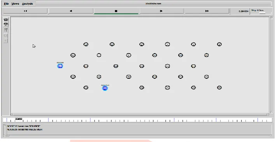Image resolution: width=275 pixels, height=142 pixels.
Task: Select node 11 in second row
Action: pyautogui.click(x=207, y=55)
